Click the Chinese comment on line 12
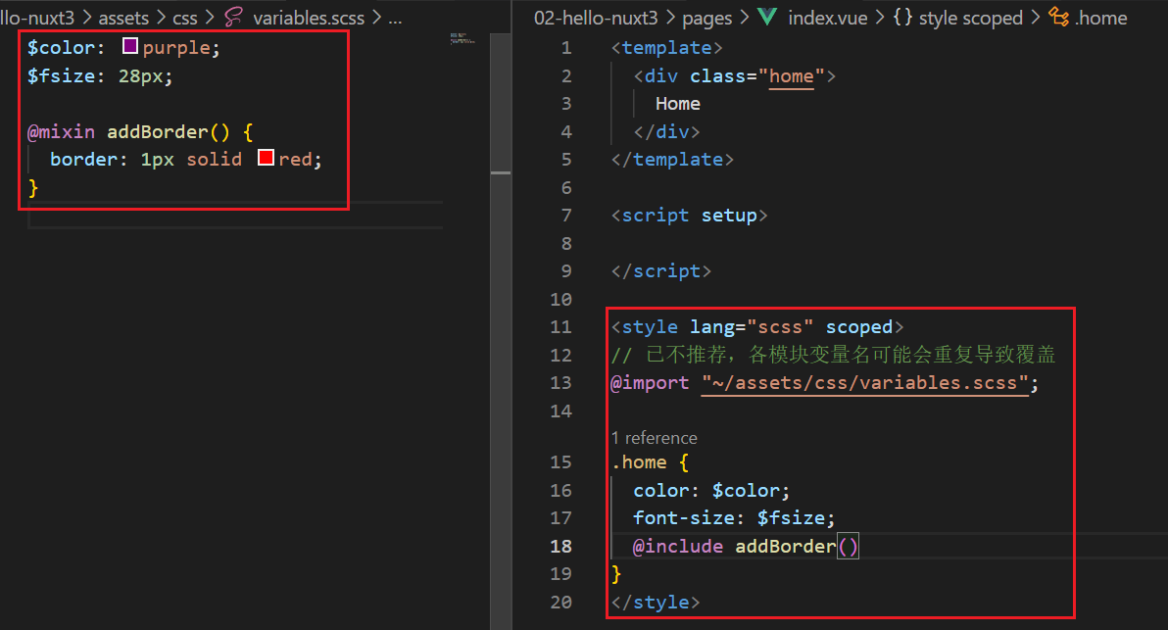The height and width of the screenshot is (630, 1168). point(834,355)
